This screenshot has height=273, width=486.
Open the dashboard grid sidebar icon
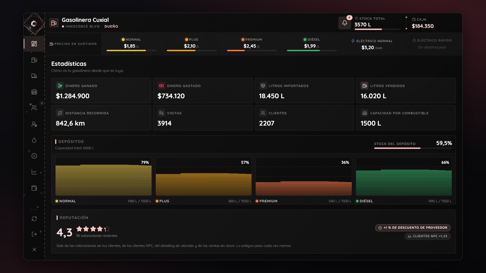(34, 44)
